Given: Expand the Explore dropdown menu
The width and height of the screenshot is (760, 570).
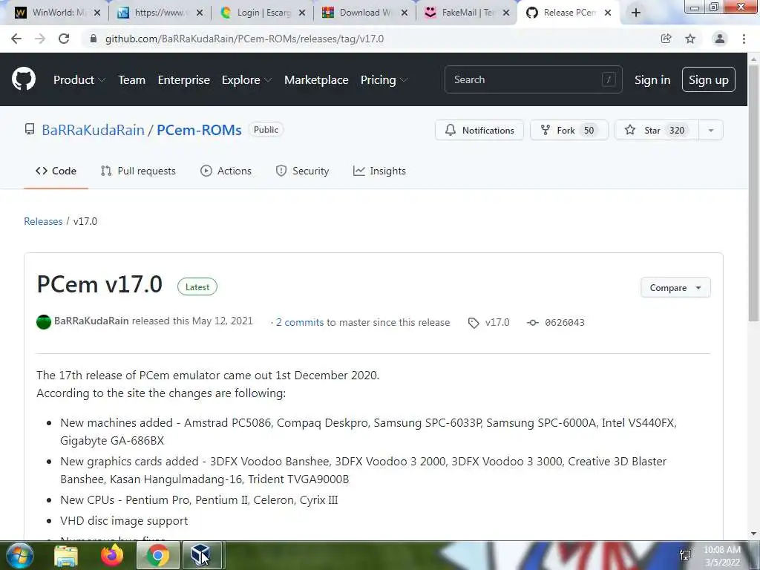Looking at the screenshot, I should point(246,80).
